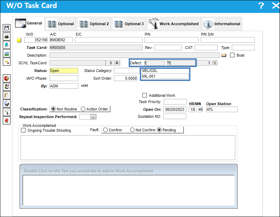280x217 pixels.
Task: Click the Quotation NO field
Action: tap(175, 116)
